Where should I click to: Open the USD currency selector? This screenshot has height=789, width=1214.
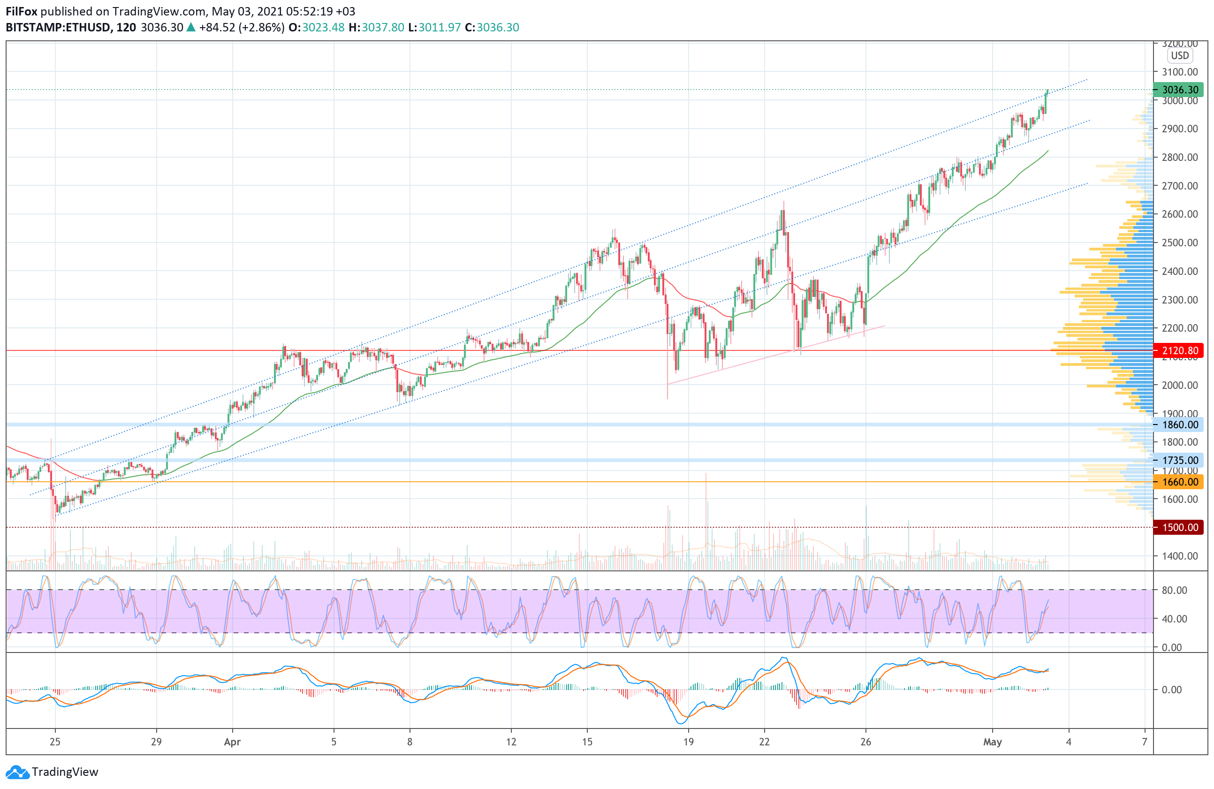coord(1179,56)
